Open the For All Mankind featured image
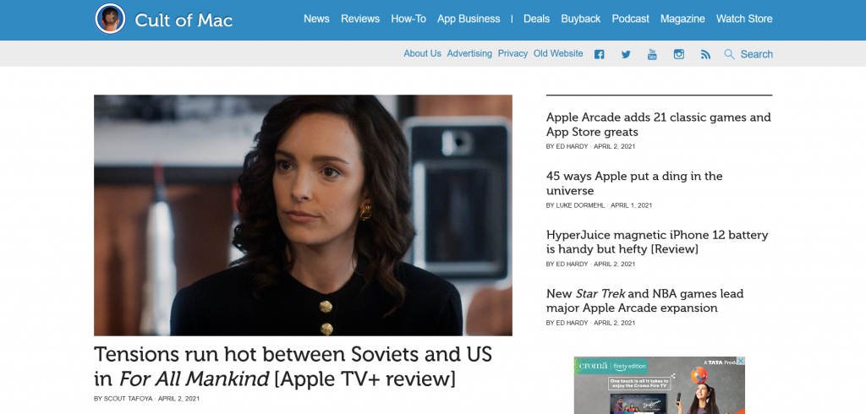The height and width of the screenshot is (414, 866). point(303,215)
